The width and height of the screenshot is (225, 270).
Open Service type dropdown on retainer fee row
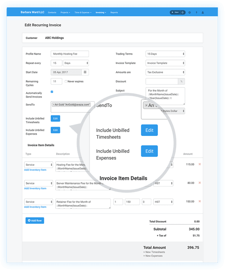[x=39, y=202]
